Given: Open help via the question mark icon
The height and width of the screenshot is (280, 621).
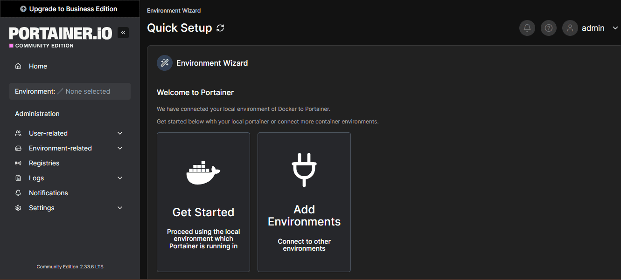Looking at the screenshot, I should point(548,28).
